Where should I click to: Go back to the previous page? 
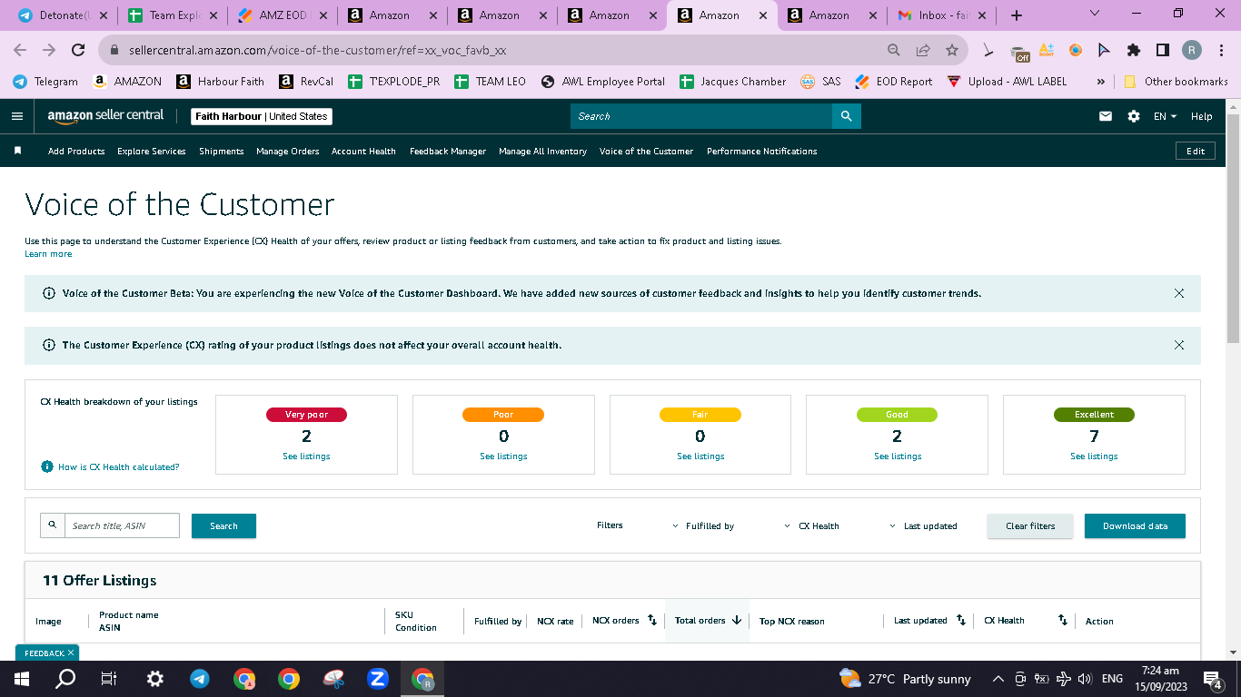pyautogui.click(x=20, y=50)
